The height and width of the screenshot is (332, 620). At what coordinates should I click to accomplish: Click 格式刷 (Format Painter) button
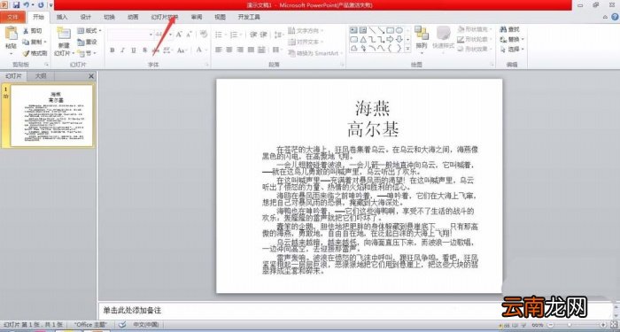35,53
